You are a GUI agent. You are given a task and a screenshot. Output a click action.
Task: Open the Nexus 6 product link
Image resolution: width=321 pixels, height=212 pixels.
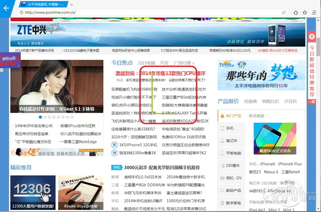(271, 172)
